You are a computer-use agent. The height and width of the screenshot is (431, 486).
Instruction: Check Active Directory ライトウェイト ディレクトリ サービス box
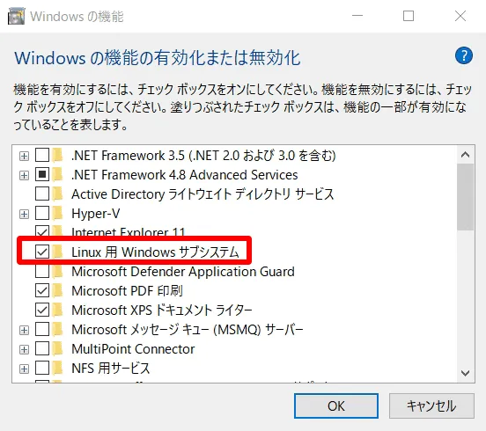42,194
